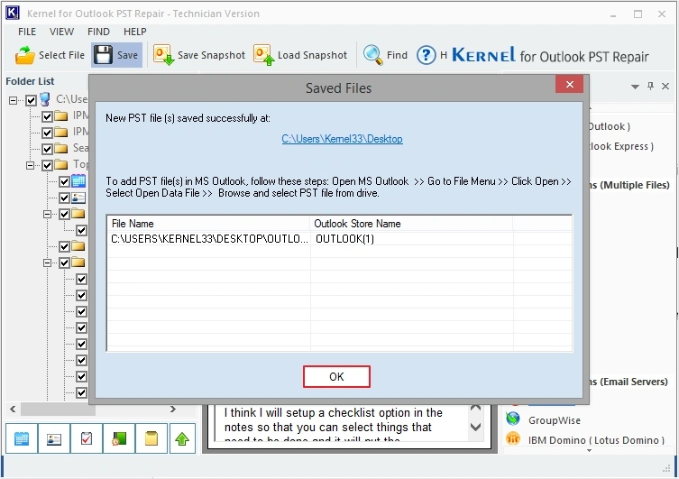Select the OUTLOOK(1) store name cell
The height and width of the screenshot is (479, 679).
point(411,239)
